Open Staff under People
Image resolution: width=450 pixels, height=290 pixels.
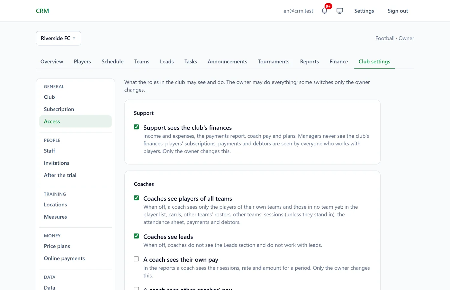point(76,151)
